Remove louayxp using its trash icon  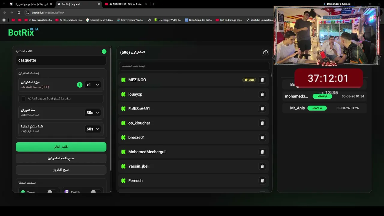coord(262,94)
